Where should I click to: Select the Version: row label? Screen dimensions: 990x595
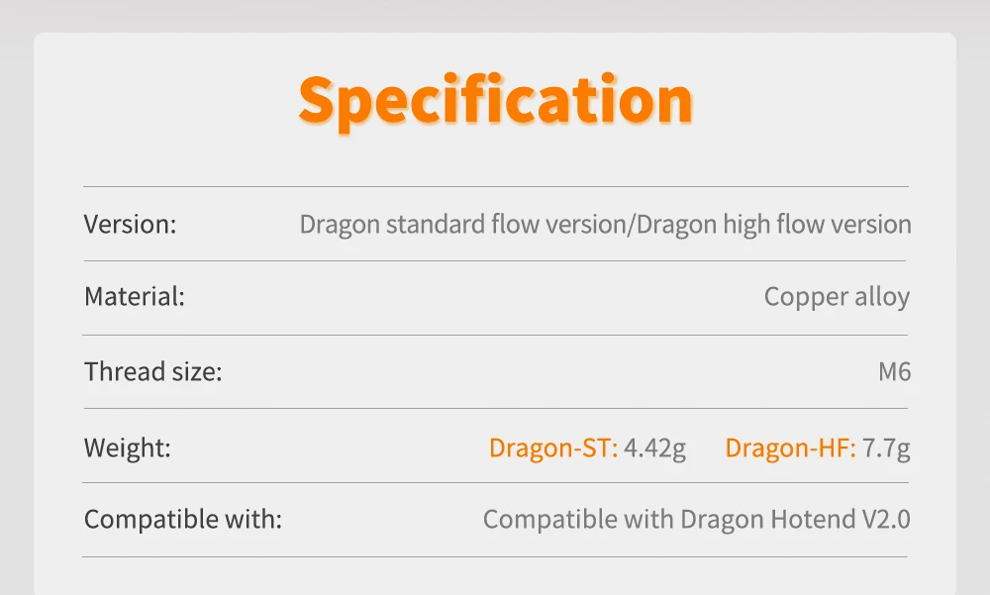point(130,224)
